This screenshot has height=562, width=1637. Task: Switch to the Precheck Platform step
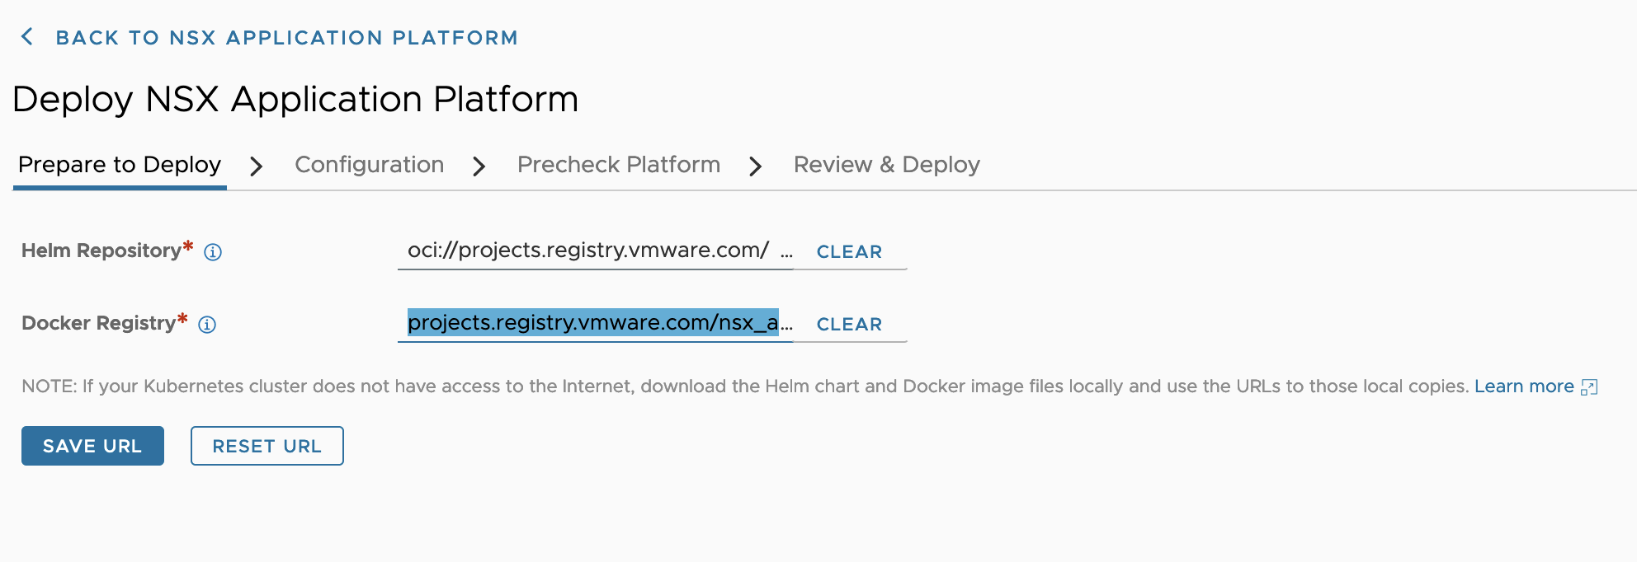[x=618, y=165]
